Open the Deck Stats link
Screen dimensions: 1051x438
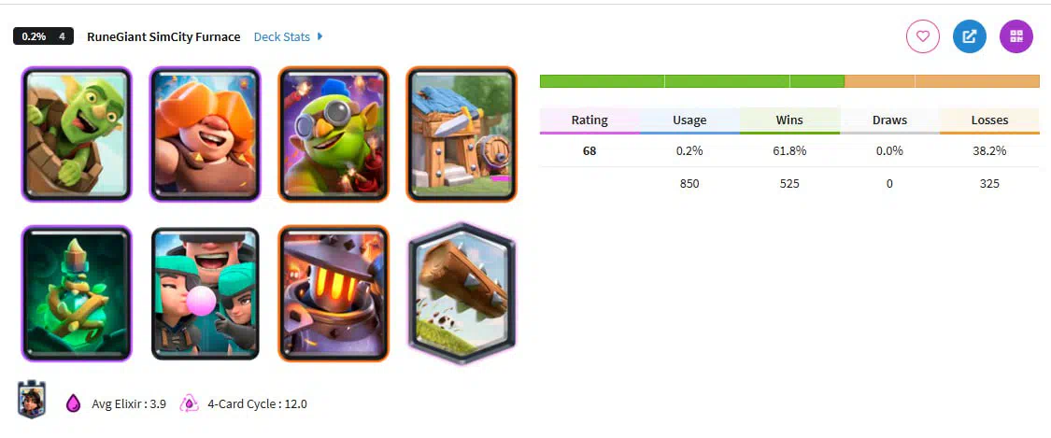pos(281,36)
